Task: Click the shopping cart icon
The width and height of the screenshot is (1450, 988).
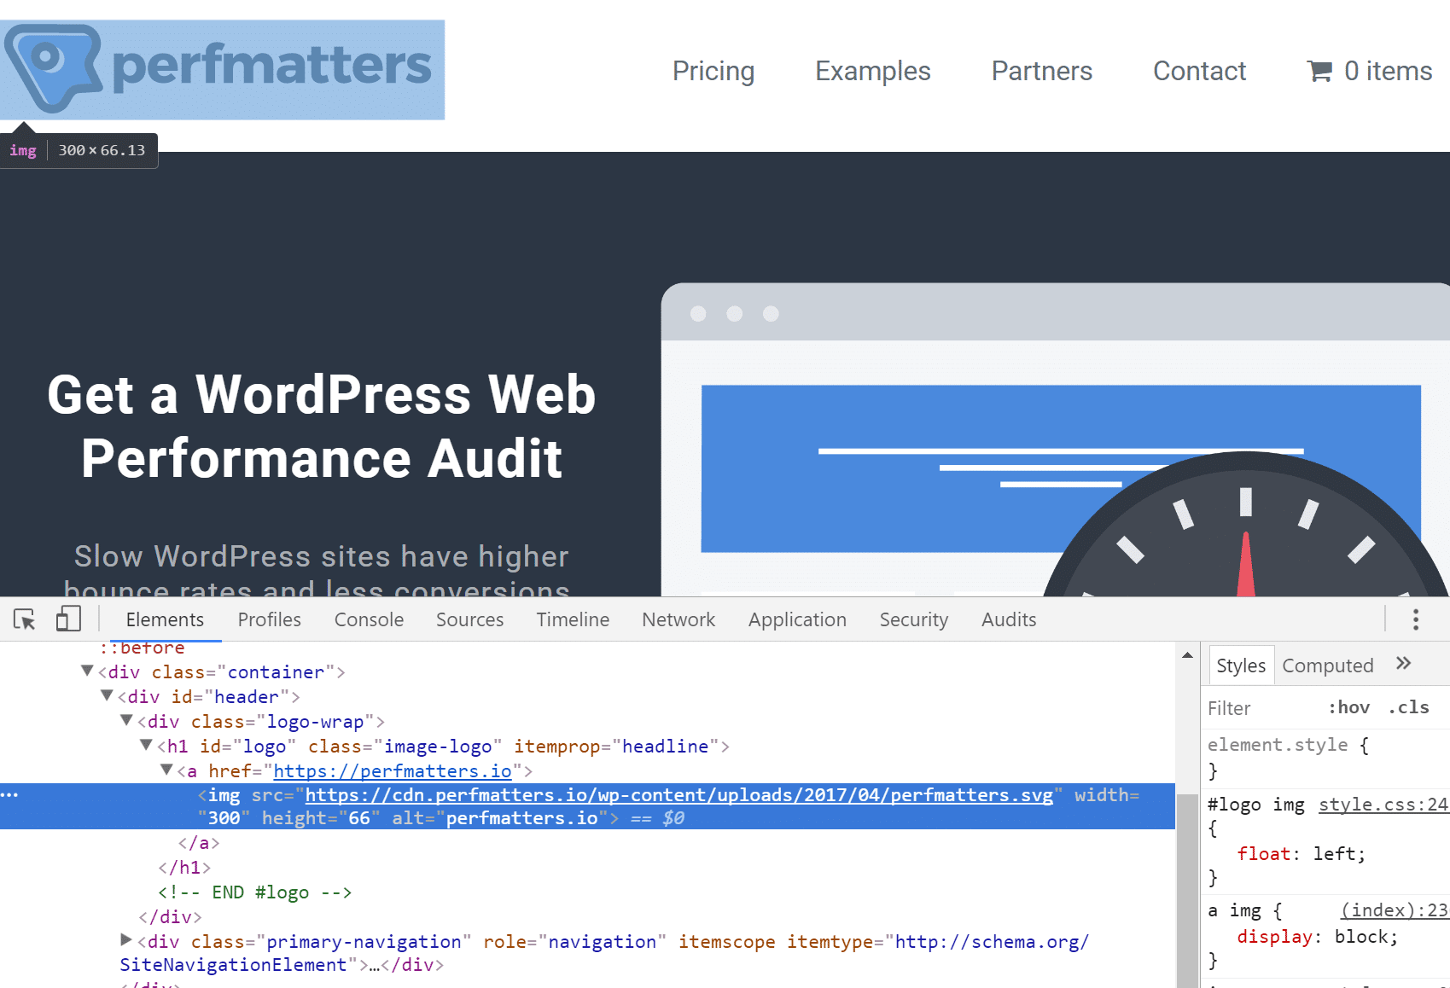Action: 1319,72
